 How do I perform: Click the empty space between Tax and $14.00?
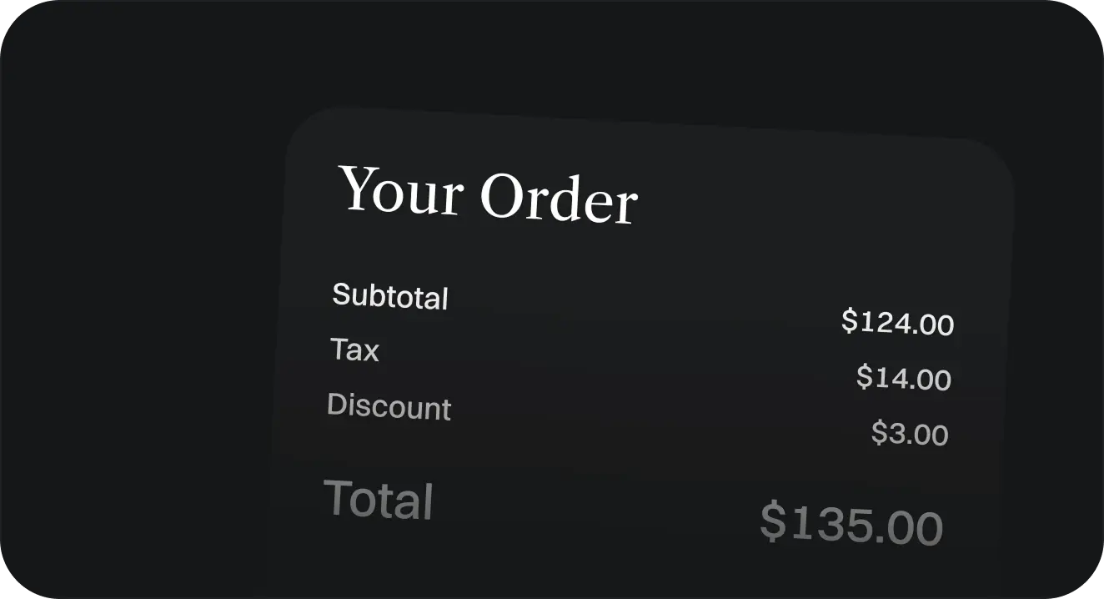point(617,364)
